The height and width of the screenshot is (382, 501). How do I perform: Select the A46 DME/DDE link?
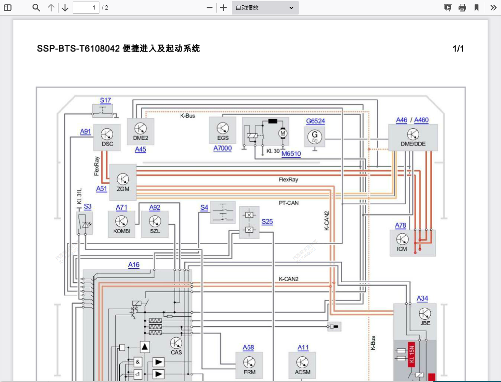point(401,120)
